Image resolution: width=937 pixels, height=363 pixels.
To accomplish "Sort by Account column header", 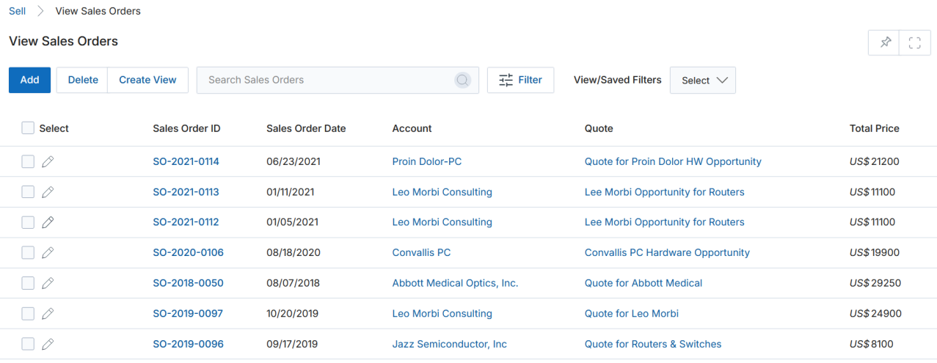I will [x=412, y=128].
